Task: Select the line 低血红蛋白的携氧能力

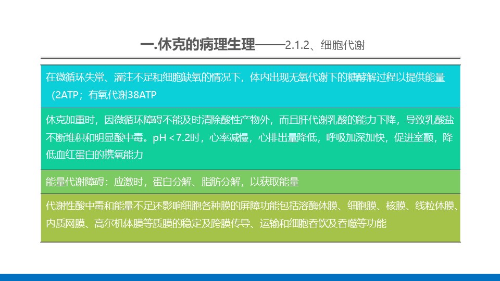Action: [94, 155]
